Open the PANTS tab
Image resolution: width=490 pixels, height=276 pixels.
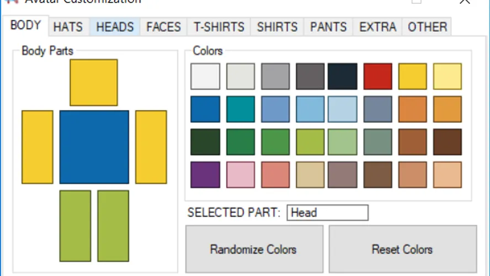tap(328, 27)
